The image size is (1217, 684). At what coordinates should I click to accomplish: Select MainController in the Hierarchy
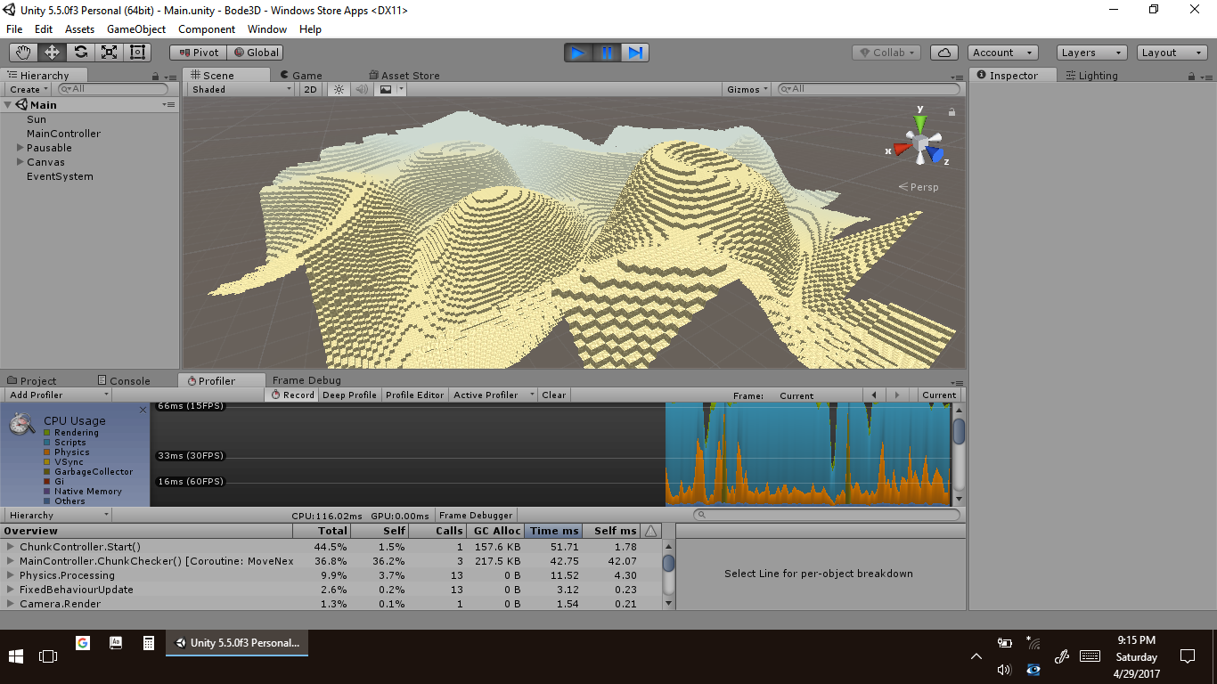63,134
